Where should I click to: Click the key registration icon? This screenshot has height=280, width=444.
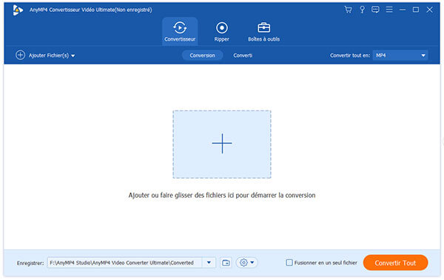362,10
